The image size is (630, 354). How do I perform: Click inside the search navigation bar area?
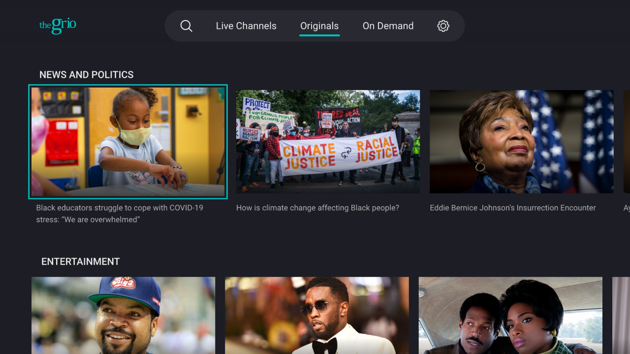point(315,26)
